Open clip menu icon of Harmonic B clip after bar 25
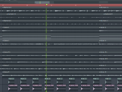 pos(104,14)
